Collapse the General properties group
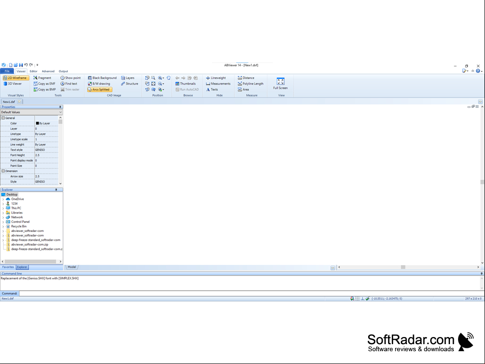The height and width of the screenshot is (364, 485). (x=3, y=118)
